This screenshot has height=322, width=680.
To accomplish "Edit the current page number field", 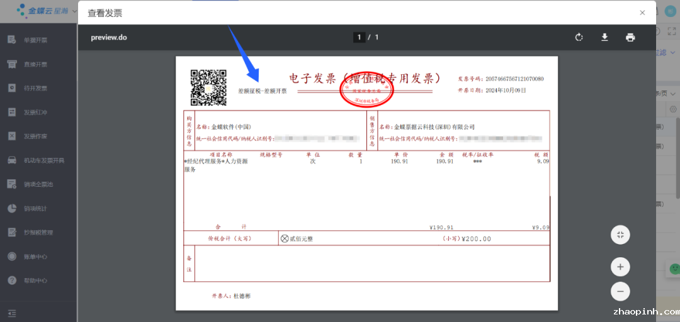I will pyautogui.click(x=359, y=37).
